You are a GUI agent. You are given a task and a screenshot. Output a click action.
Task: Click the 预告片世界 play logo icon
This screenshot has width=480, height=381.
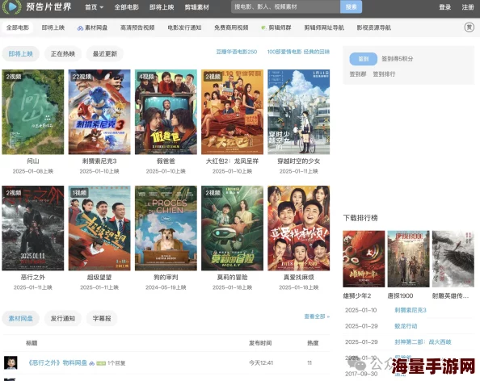click(x=11, y=6)
